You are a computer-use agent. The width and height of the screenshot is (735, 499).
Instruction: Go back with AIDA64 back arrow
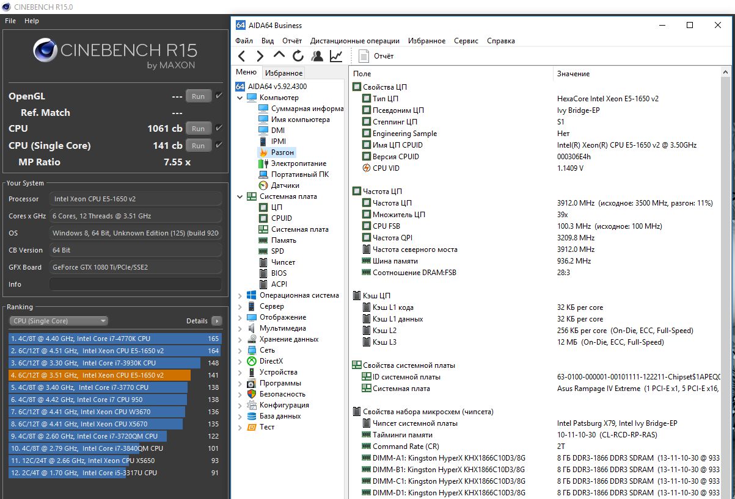tap(241, 56)
